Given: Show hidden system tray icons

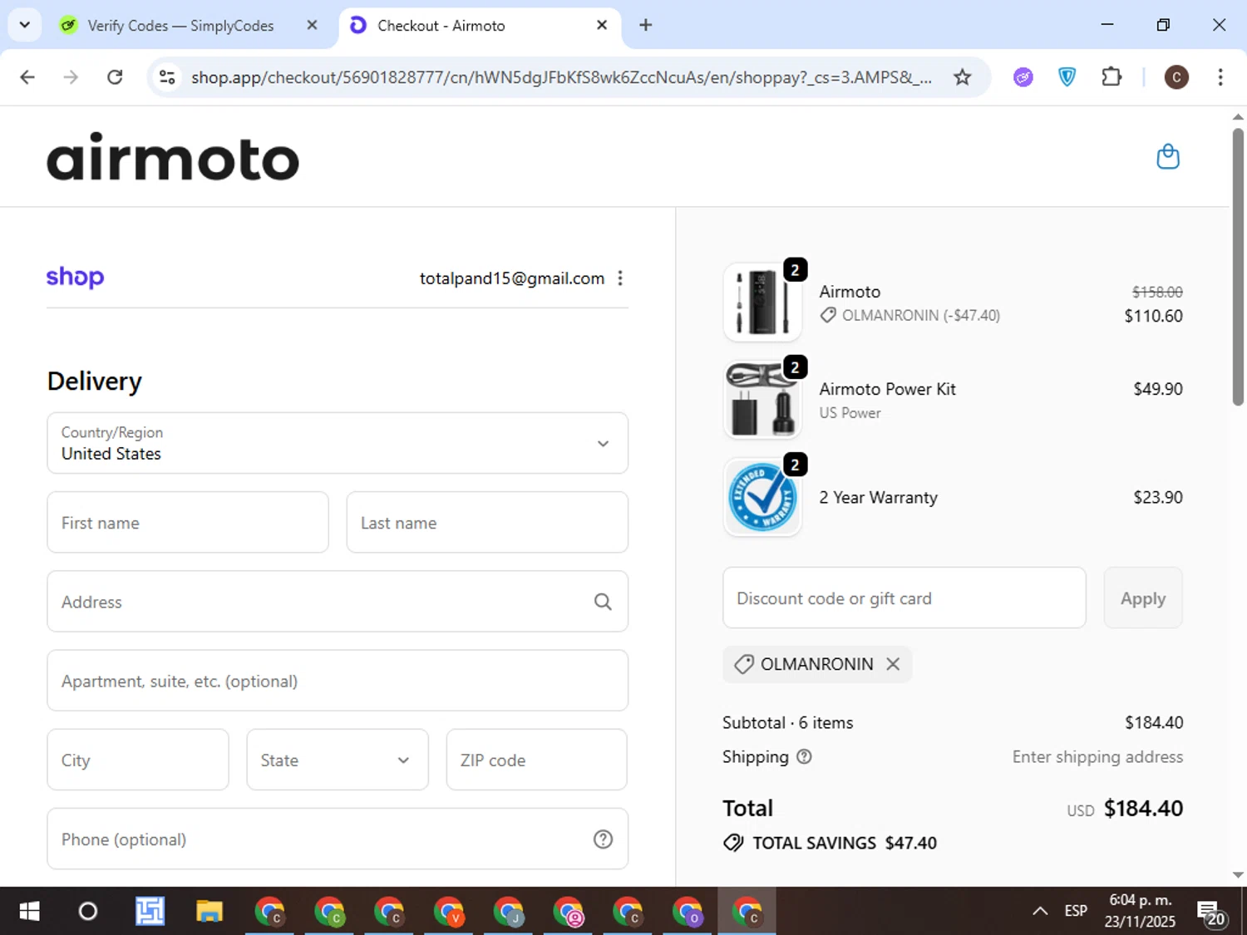Looking at the screenshot, I should [1039, 911].
